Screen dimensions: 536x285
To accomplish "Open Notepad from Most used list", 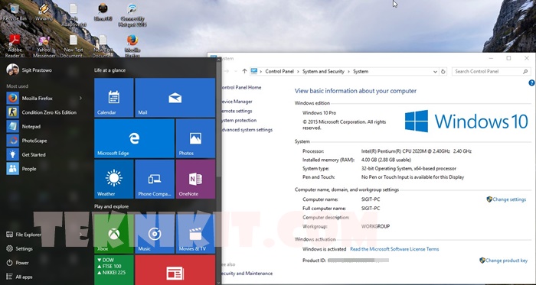I will [x=44, y=127].
